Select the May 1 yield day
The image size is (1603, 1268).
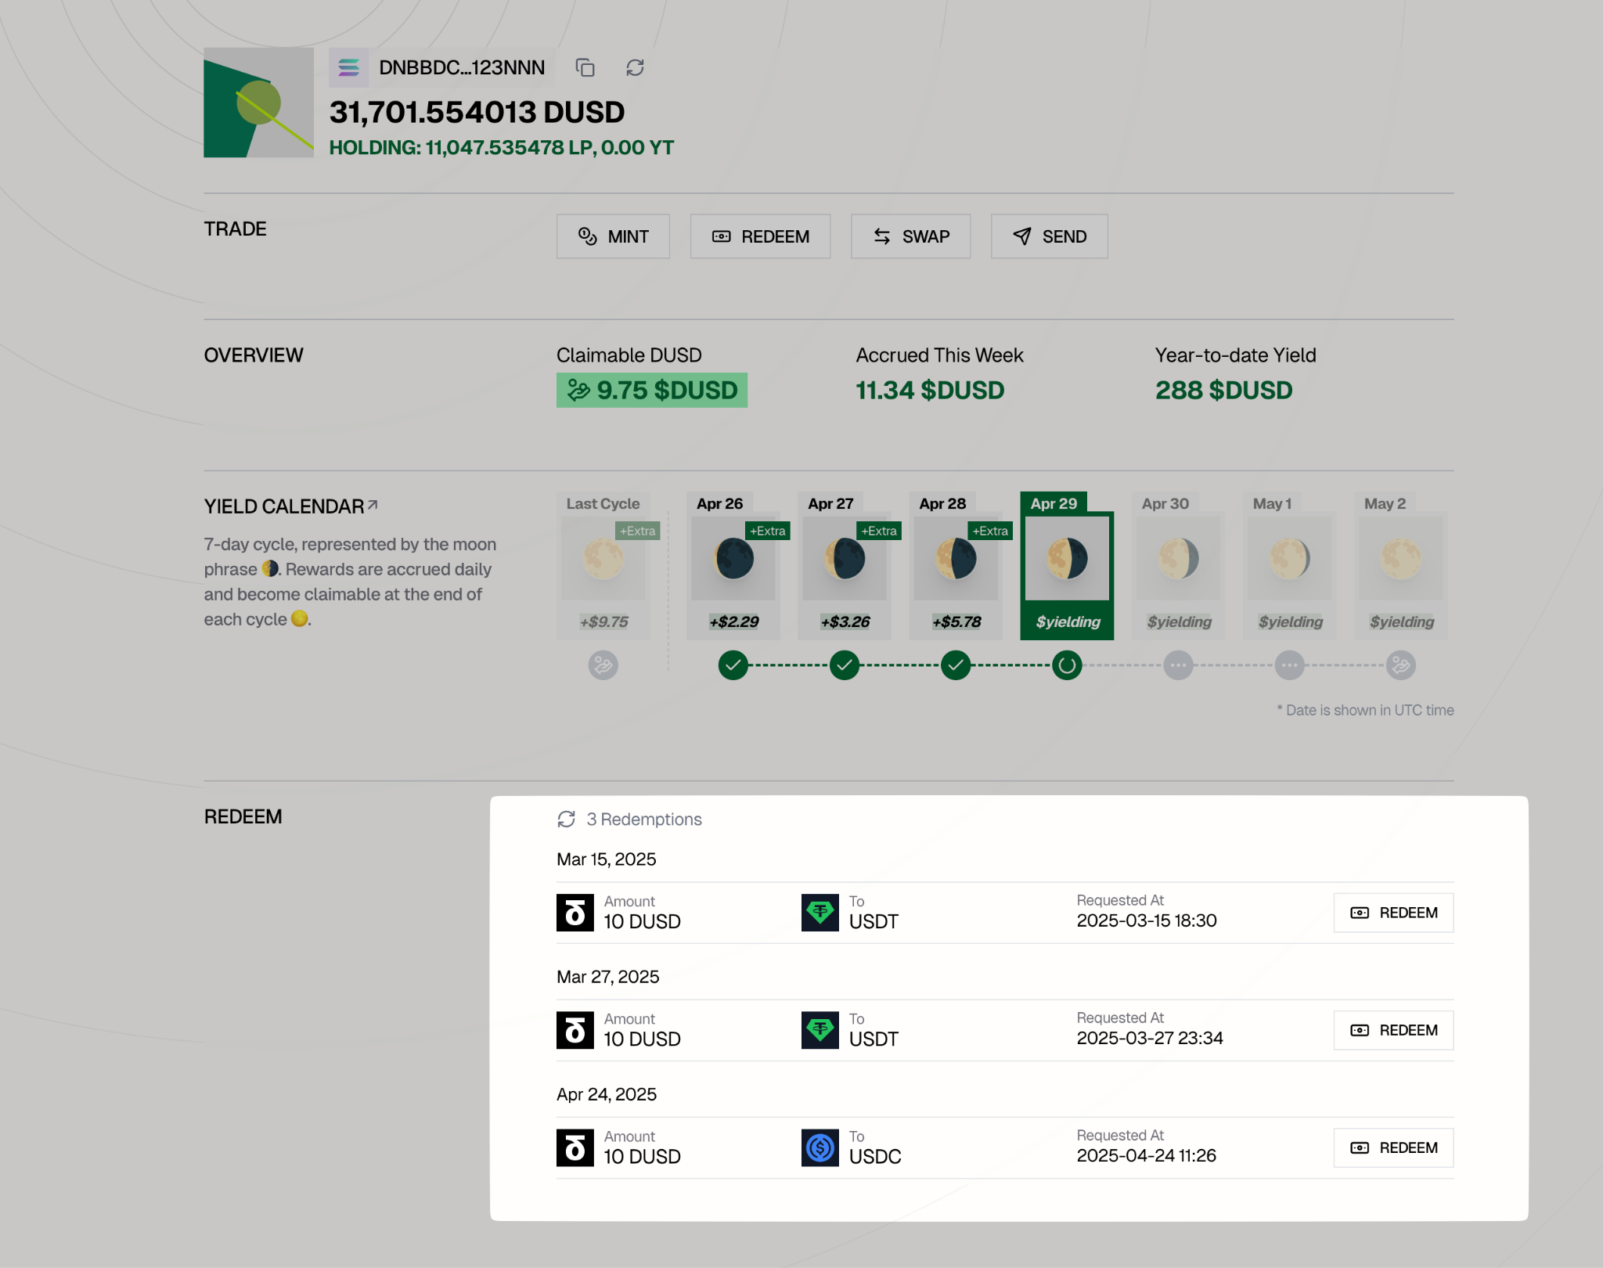tap(1289, 566)
